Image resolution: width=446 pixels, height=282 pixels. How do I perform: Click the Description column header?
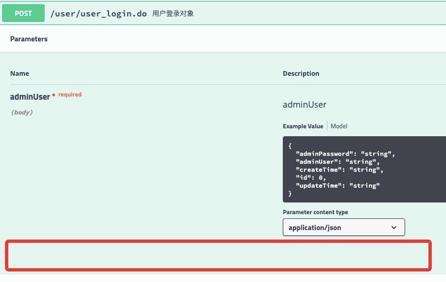tap(301, 74)
